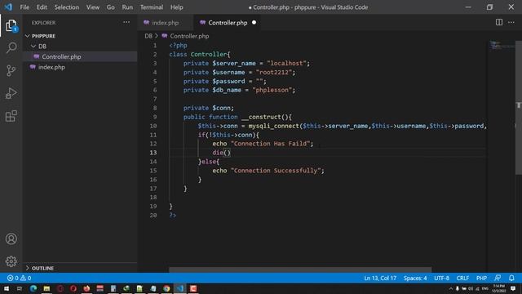The image size is (522, 294).
Task: Click the DB breadcrumb item
Action: [x=148, y=36]
